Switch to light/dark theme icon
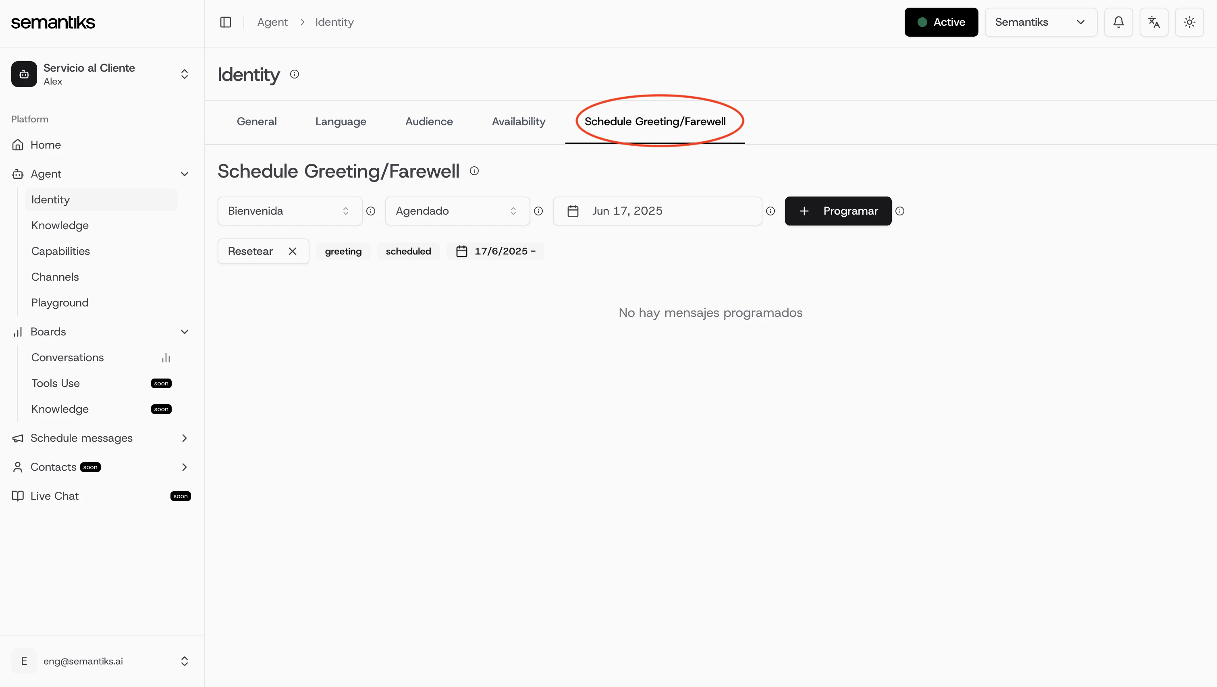 tap(1190, 22)
